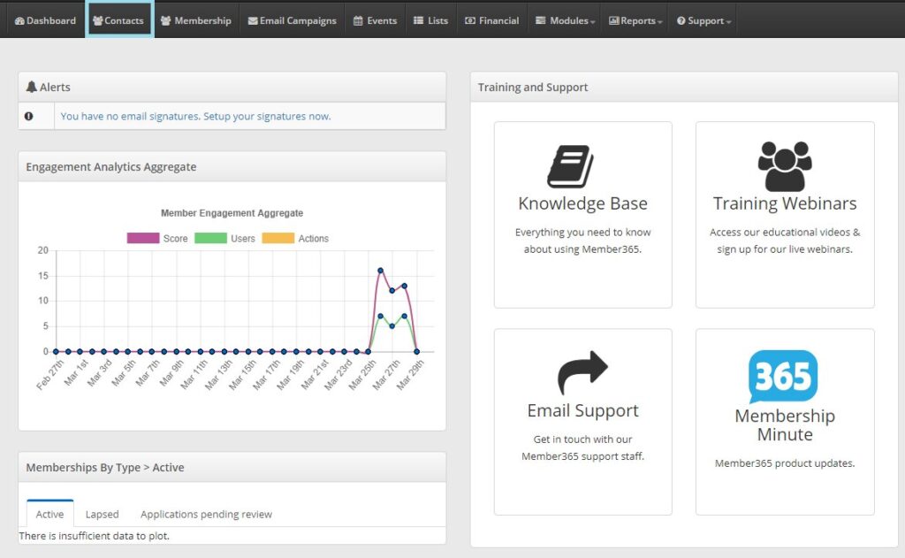Screen dimensions: 905x558
Task: Open the Membership menu item
Action: tap(195, 21)
